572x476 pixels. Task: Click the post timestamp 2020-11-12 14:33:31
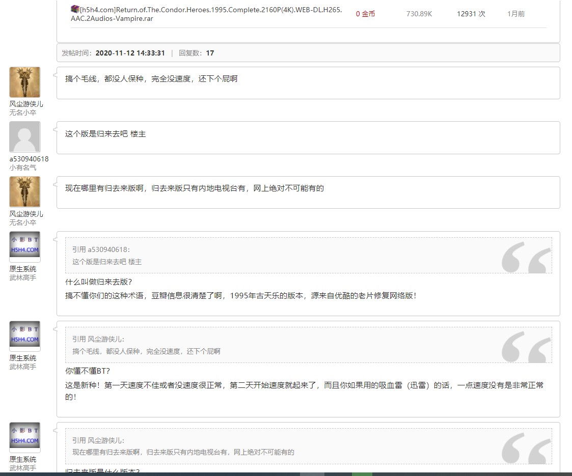[x=130, y=53]
